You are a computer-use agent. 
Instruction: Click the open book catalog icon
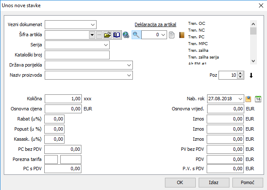click(x=116, y=35)
